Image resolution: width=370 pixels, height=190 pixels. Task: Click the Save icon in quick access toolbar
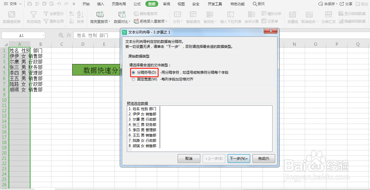point(30,4)
